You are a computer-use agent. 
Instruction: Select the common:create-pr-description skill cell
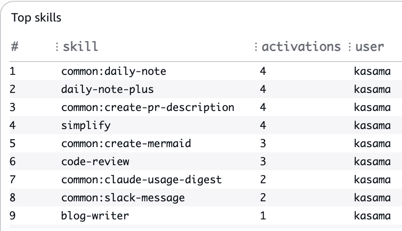pos(147,107)
